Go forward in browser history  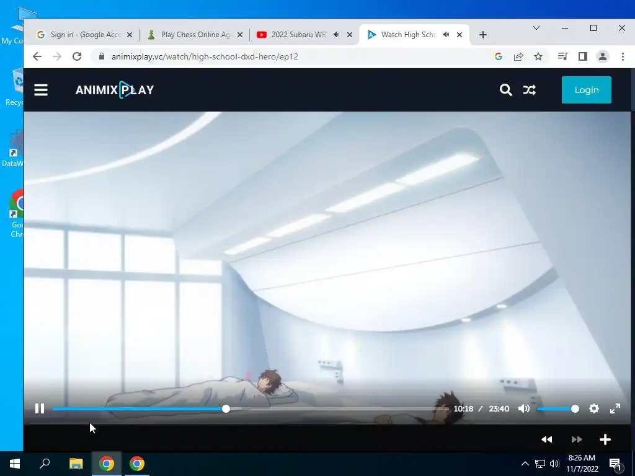coord(57,56)
